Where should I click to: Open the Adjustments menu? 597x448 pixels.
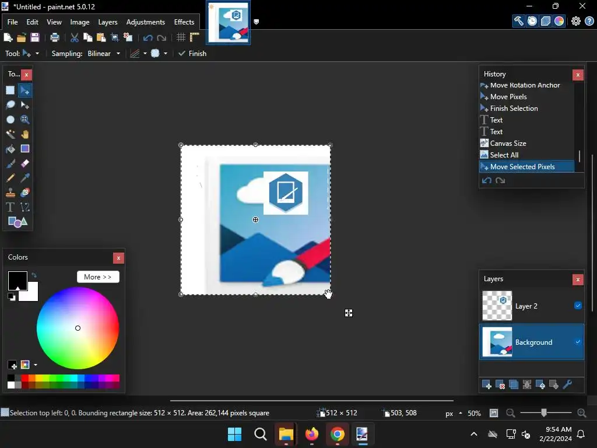[x=145, y=22]
